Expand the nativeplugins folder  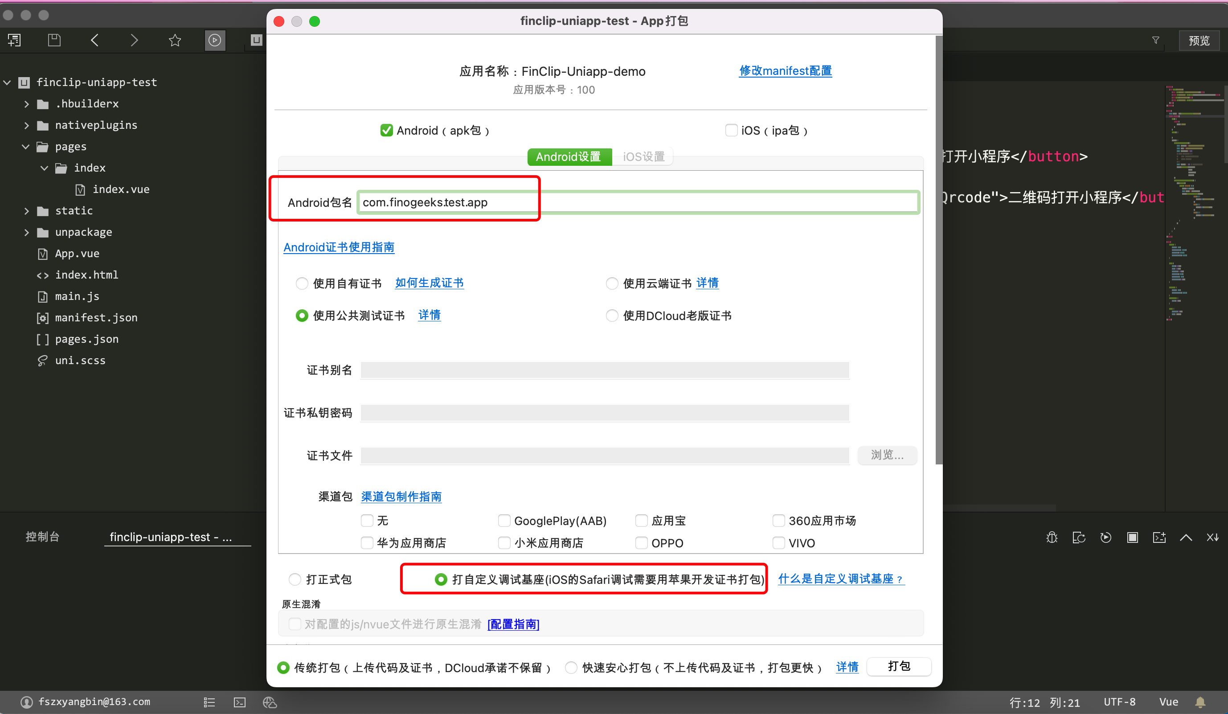26,125
